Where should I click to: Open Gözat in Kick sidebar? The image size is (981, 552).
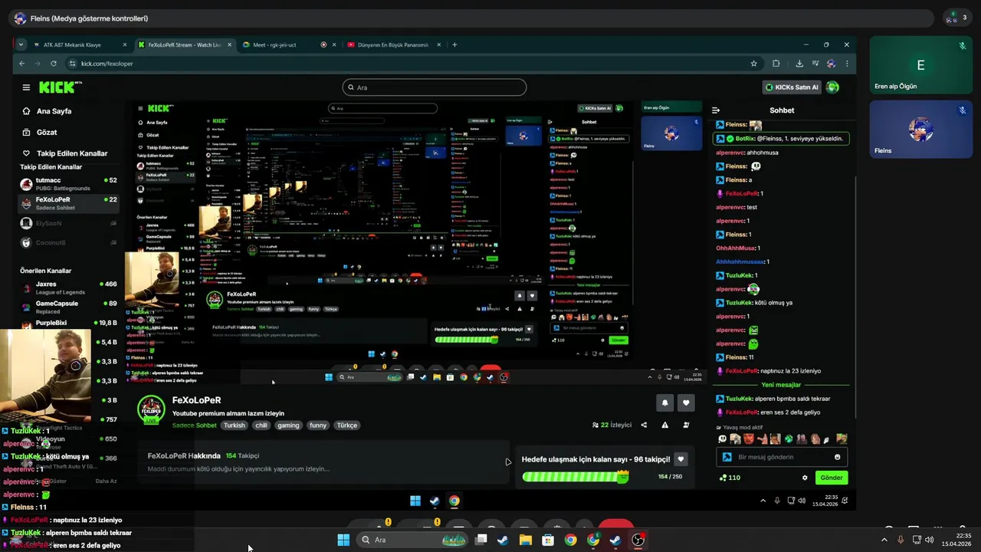(46, 133)
